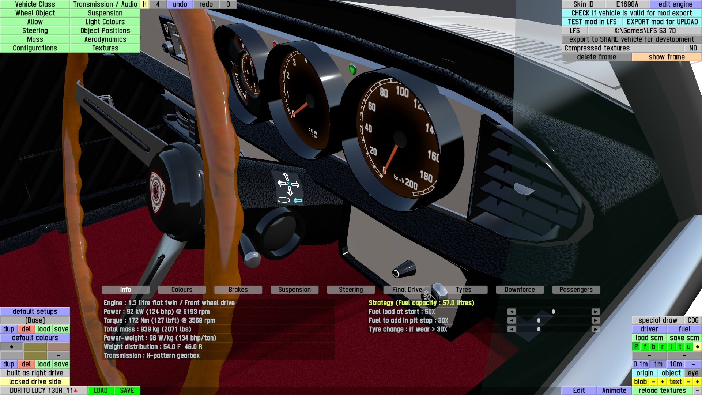Toggle the 'P' green draw flag
This screenshot has width=702, height=395.
[x=636, y=347]
